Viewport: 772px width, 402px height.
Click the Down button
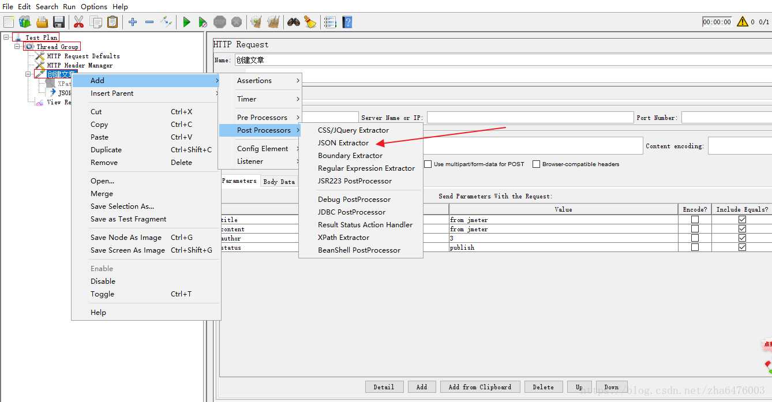[612, 387]
